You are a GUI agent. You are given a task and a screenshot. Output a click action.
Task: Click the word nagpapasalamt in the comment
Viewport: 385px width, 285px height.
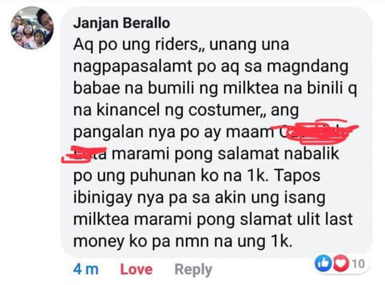click(x=133, y=67)
